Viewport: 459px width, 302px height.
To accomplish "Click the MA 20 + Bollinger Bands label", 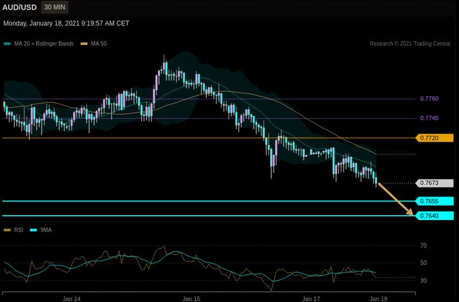I will [44, 44].
